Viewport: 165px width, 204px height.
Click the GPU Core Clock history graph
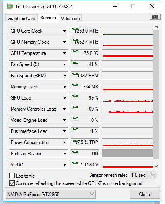pyautogui.click(x=127, y=31)
